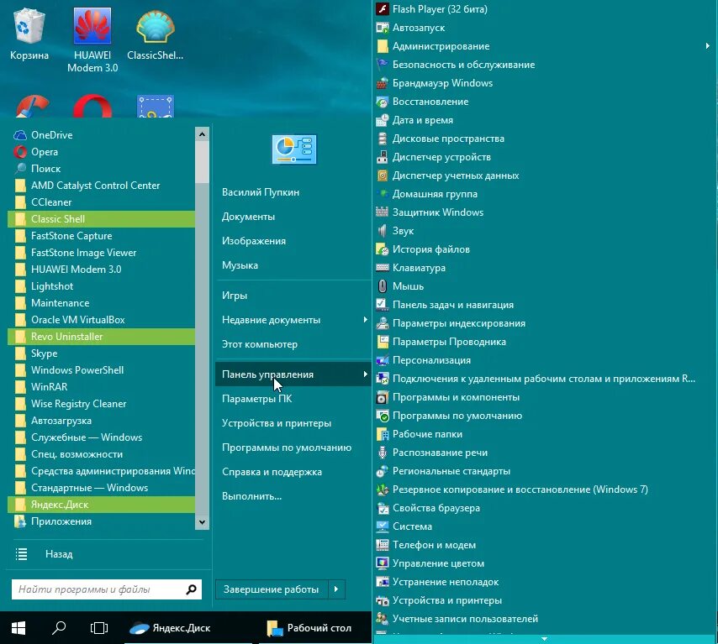Viewport: 718px width, 644px height.
Task: Open the ClassicShell desktop shortcut
Action: pos(156,27)
